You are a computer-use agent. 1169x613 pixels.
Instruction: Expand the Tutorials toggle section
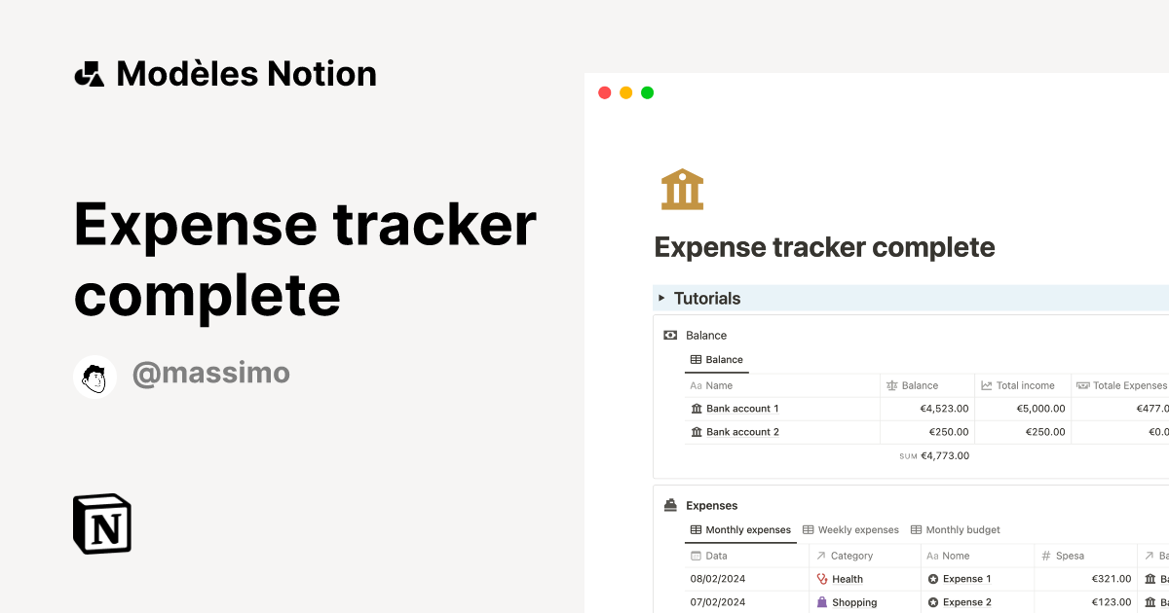(662, 298)
